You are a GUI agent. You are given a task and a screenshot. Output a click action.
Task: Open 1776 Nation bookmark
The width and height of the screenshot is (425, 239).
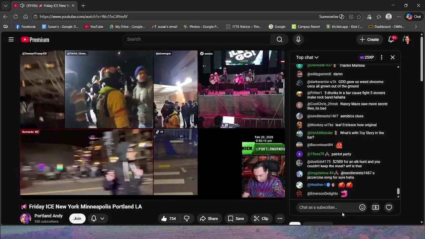(244, 27)
